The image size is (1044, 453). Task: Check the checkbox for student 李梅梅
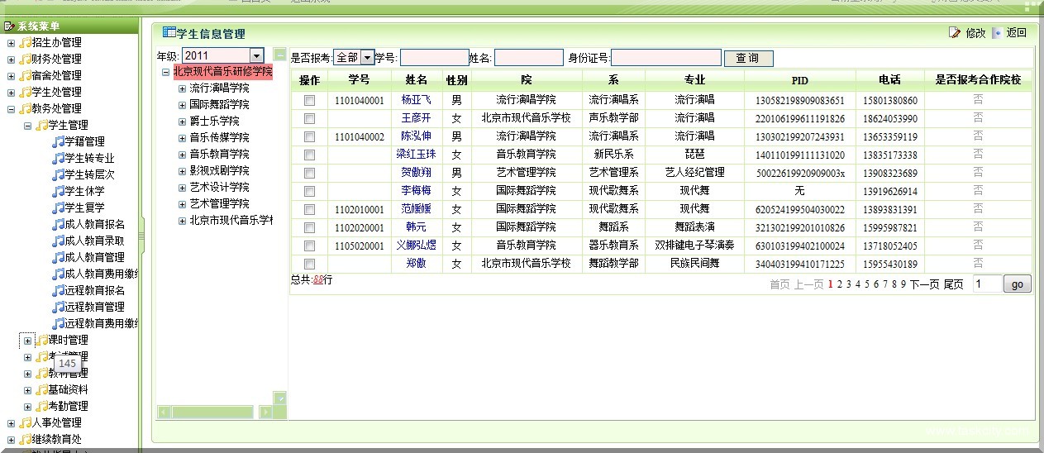[x=309, y=191]
